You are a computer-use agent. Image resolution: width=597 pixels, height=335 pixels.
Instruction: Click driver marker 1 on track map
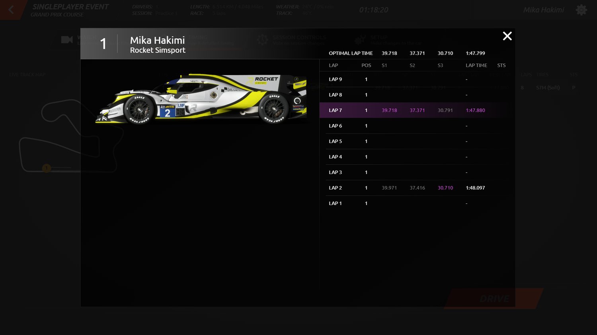(47, 168)
